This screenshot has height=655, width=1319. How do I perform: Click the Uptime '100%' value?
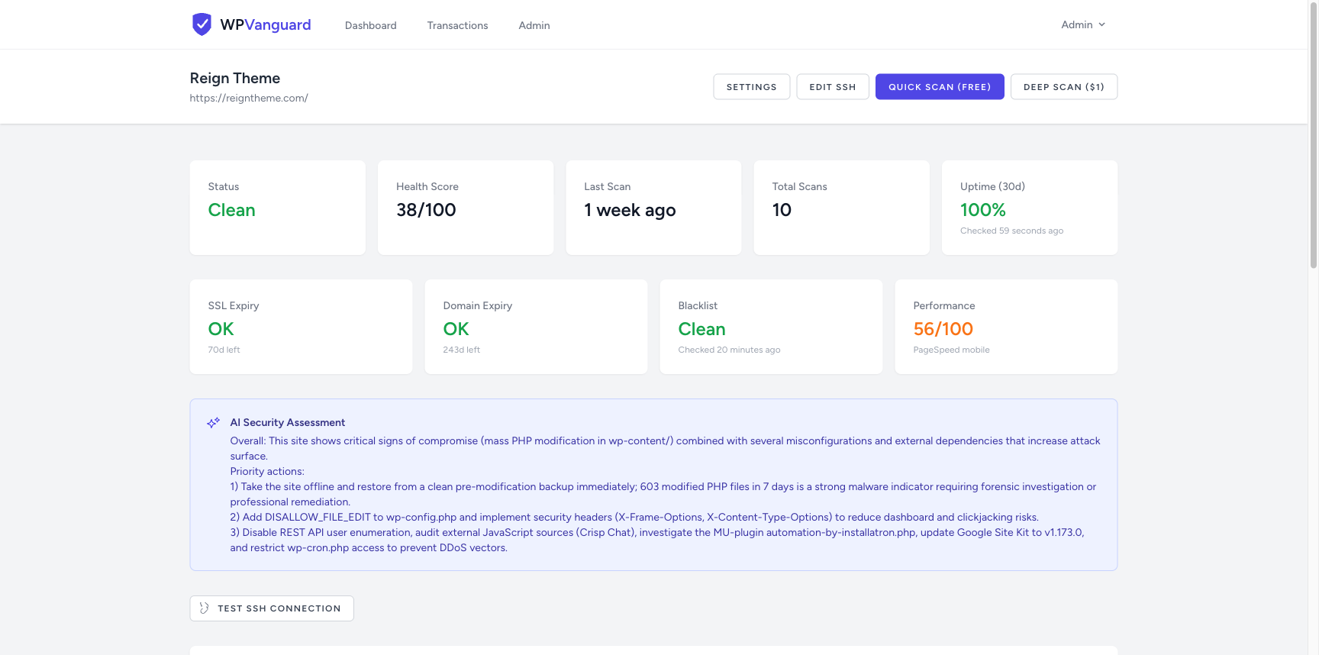tap(982, 210)
